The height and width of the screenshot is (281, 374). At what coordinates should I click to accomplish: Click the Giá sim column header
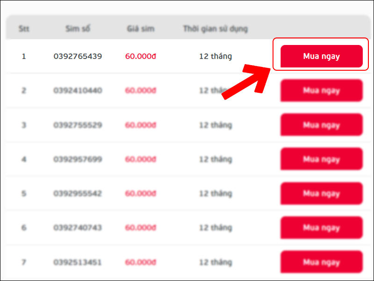141,29
